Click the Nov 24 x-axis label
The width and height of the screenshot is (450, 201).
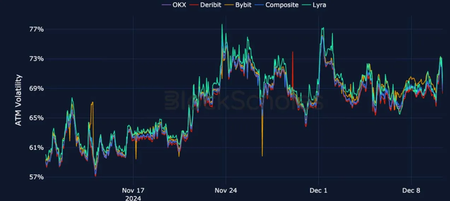coord(226,190)
